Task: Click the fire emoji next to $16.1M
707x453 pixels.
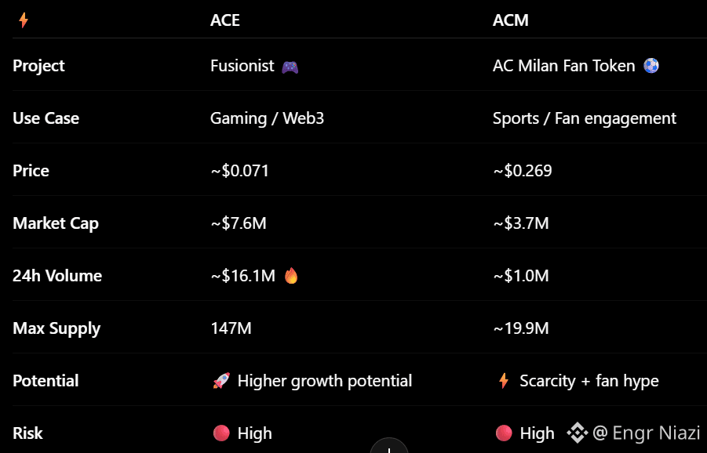Action: tap(291, 276)
